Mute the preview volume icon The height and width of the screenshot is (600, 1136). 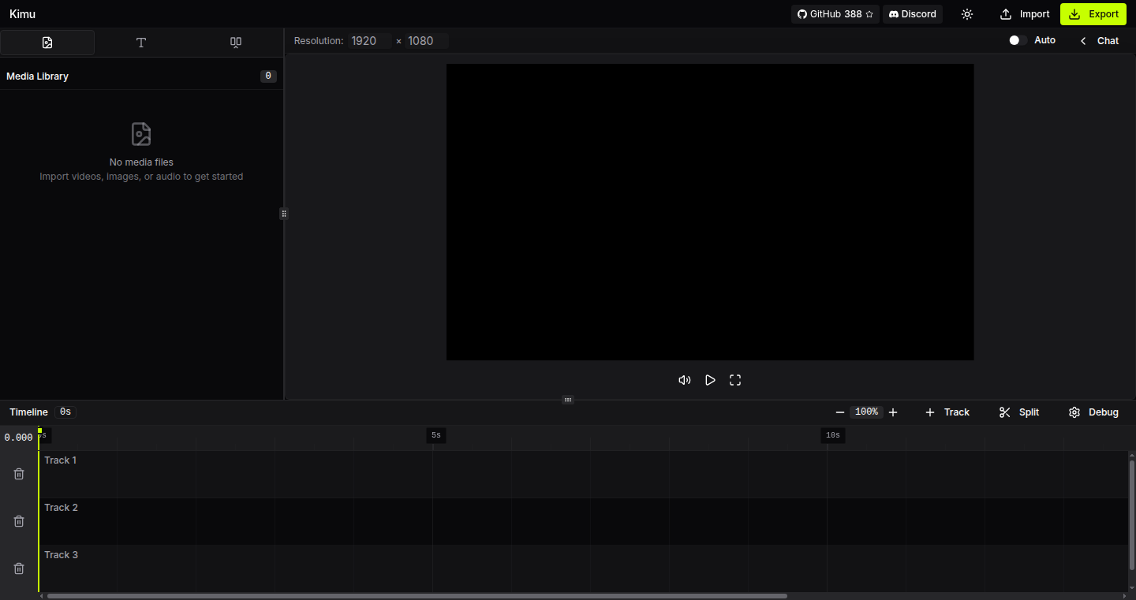685,380
